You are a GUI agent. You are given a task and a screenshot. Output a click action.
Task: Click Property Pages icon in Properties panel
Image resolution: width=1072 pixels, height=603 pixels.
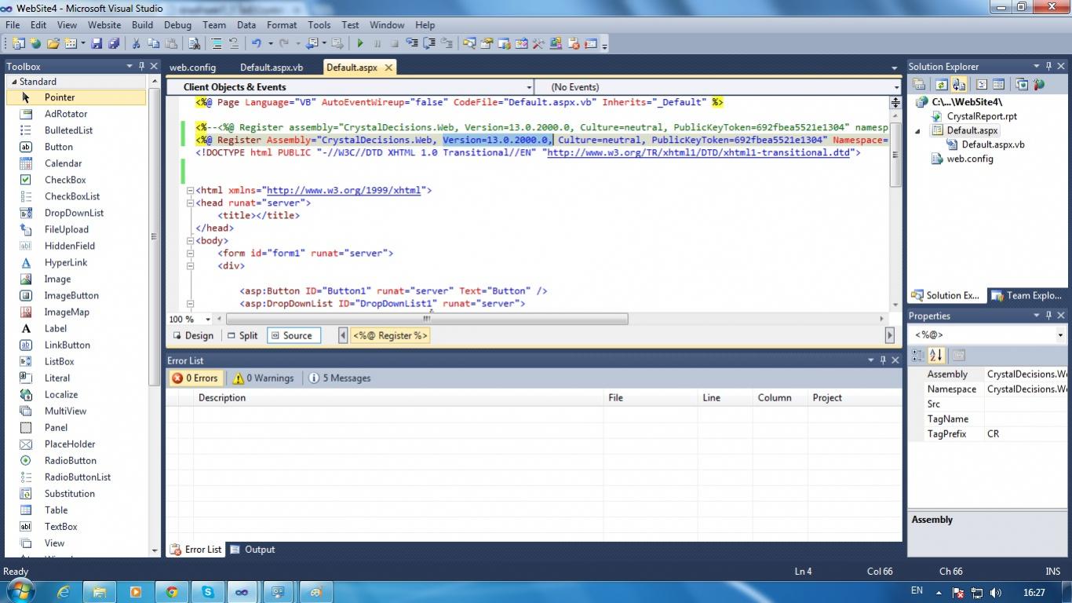point(959,355)
